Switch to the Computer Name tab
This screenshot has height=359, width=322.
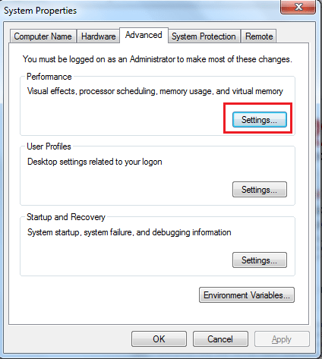43,36
